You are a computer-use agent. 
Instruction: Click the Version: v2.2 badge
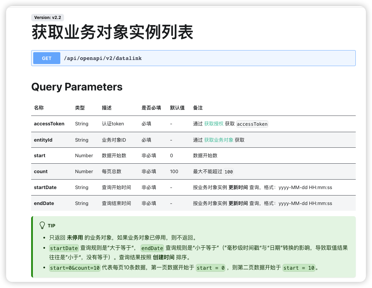47,18
